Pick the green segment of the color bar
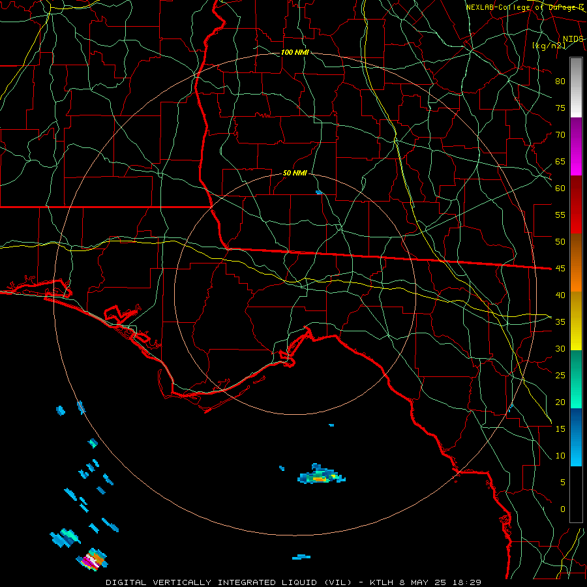Screen dimensions: 587x587 click(x=576, y=379)
